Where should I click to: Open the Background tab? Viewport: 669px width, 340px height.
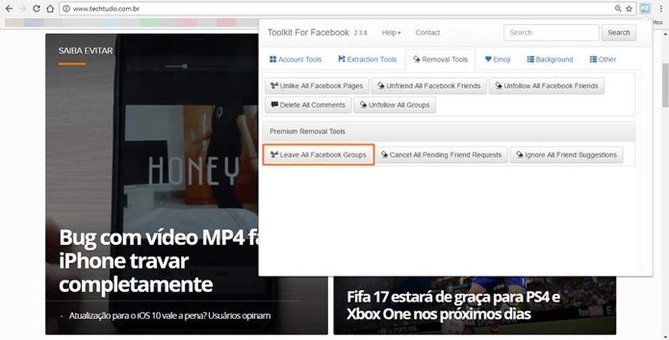point(550,59)
